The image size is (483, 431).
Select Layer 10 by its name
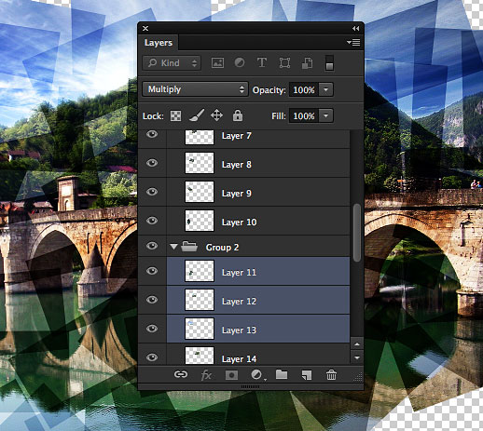pyautogui.click(x=240, y=222)
